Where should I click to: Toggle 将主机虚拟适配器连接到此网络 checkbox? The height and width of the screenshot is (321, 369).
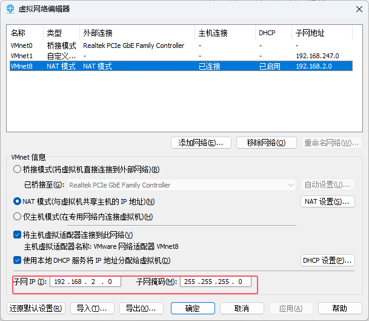[x=18, y=235]
